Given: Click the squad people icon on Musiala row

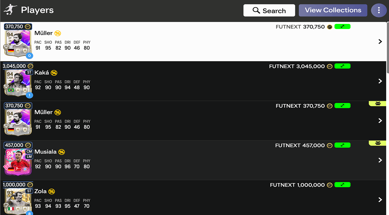Looking at the screenshot, I should tap(377, 143).
